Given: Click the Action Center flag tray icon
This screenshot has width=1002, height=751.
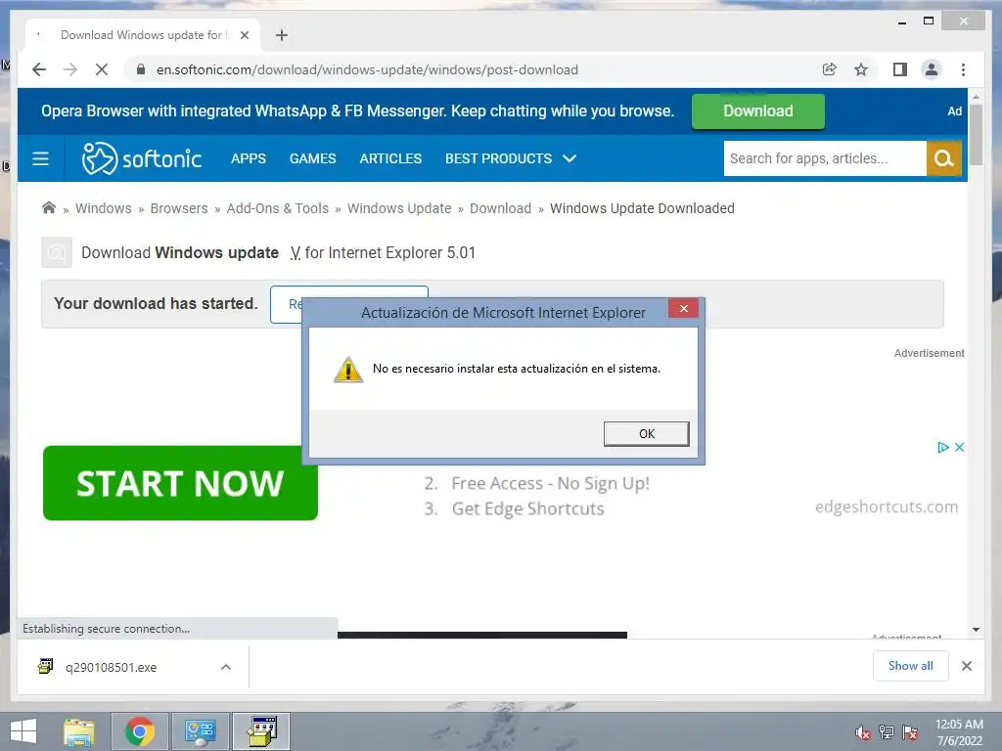Looking at the screenshot, I should (910, 732).
